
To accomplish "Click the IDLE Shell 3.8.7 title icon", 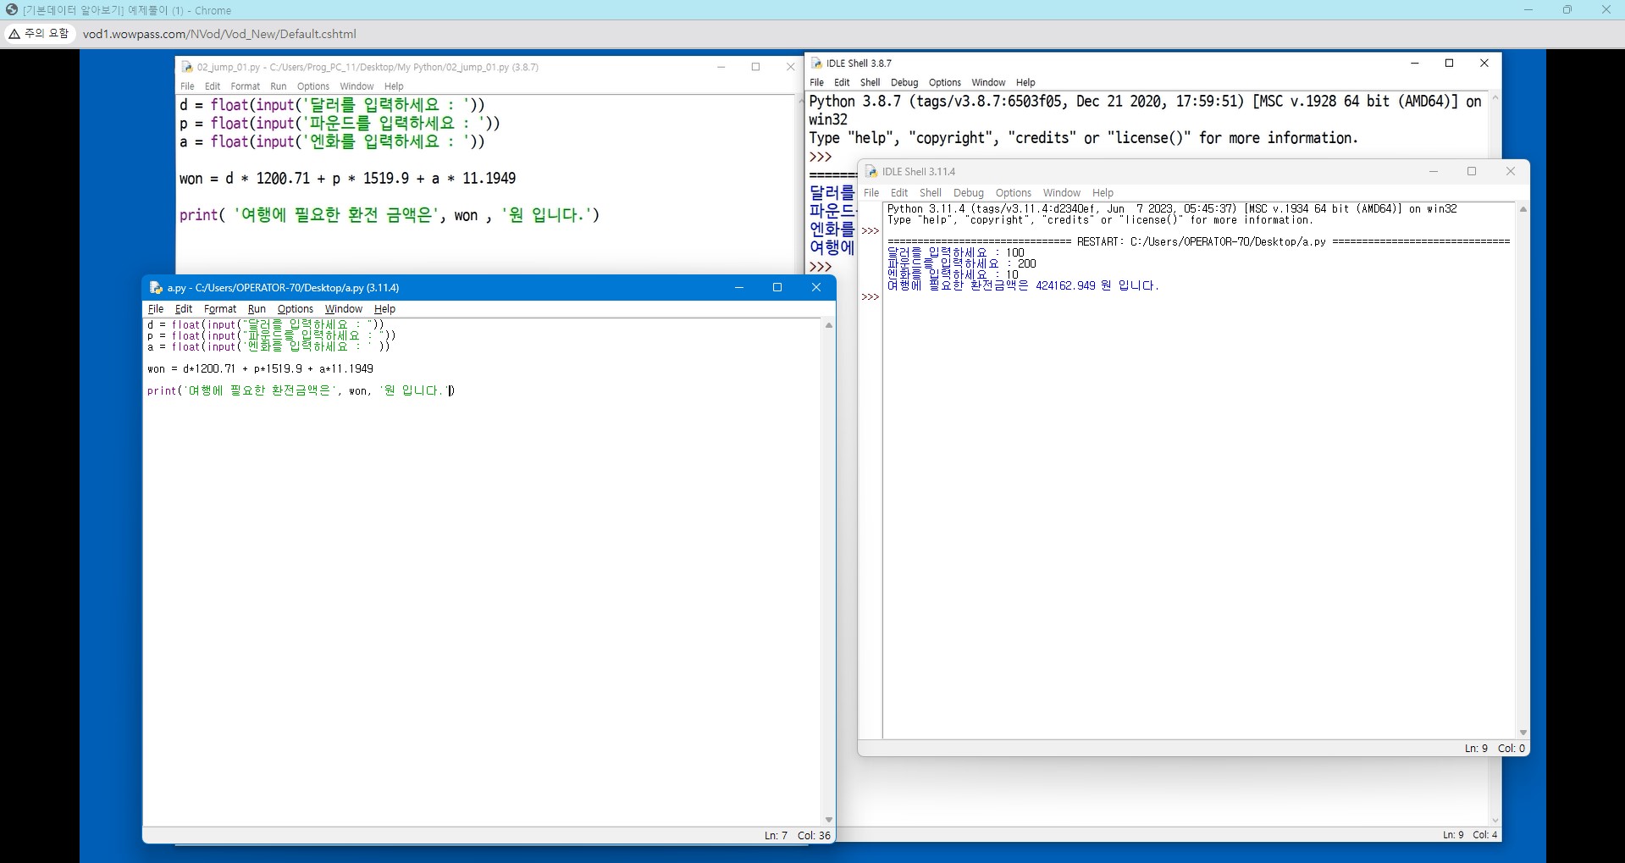I will pyautogui.click(x=816, y=64).
